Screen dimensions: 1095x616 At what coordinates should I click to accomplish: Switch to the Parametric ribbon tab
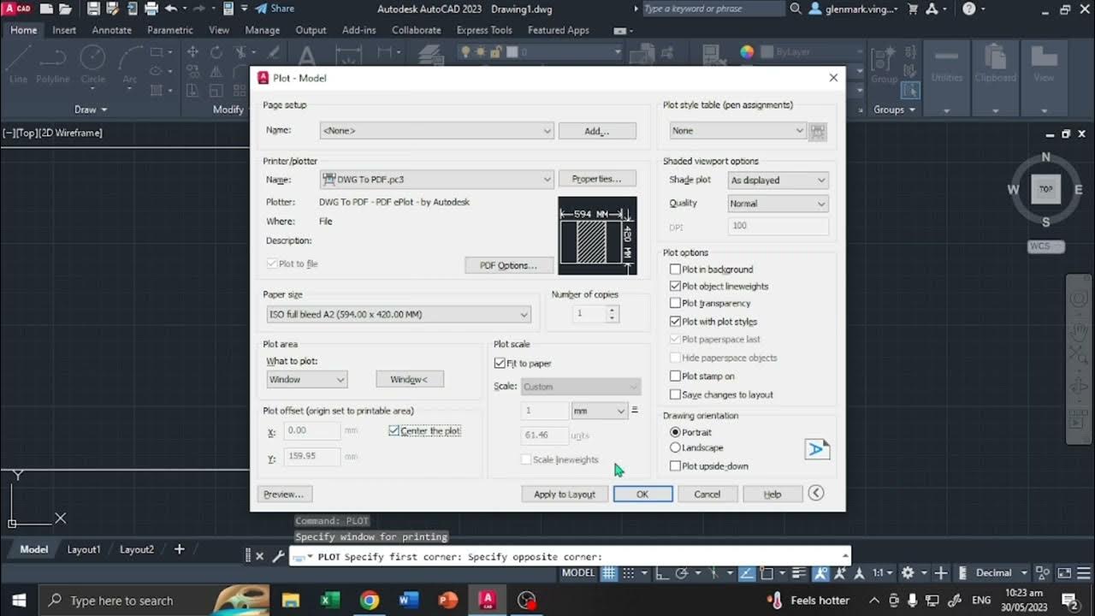coord(170,30)
